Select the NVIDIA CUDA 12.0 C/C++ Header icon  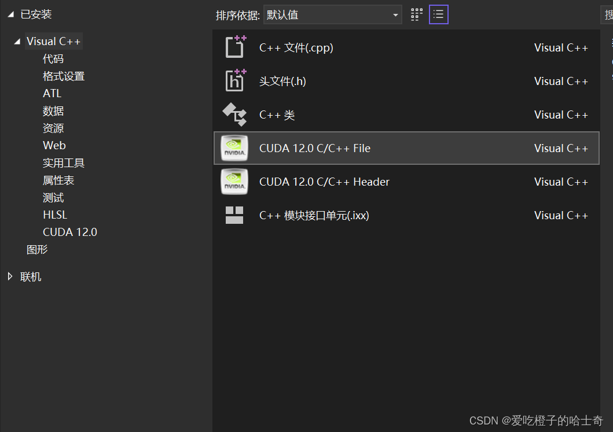(x=234, y=182)
